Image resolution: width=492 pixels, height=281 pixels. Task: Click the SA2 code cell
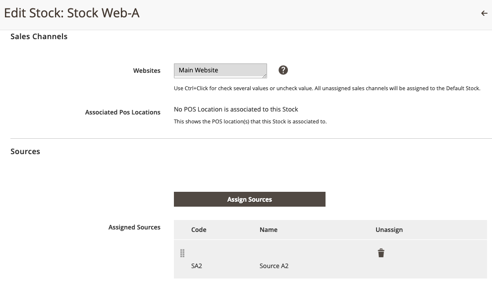pos(196,266)
